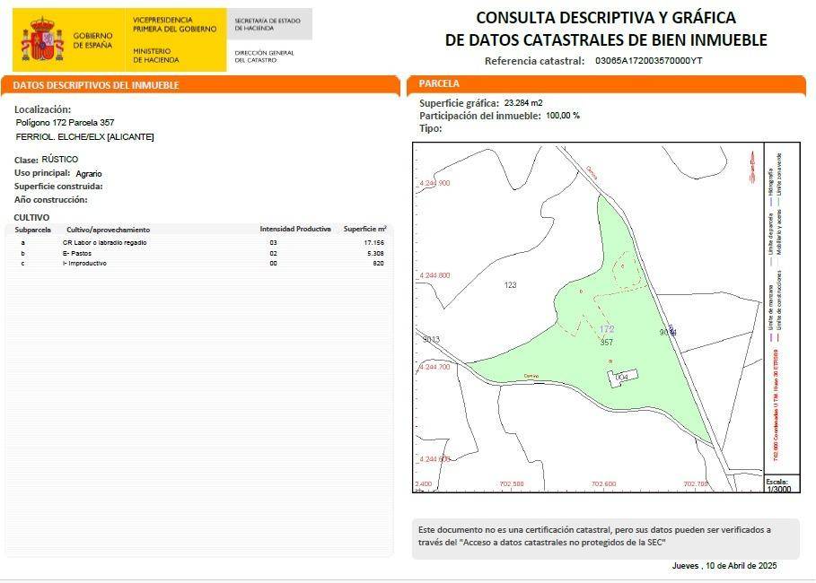816x583 pixels.
Task: Select the E- Pastos subparcela row
Action: tap(83, 254)
